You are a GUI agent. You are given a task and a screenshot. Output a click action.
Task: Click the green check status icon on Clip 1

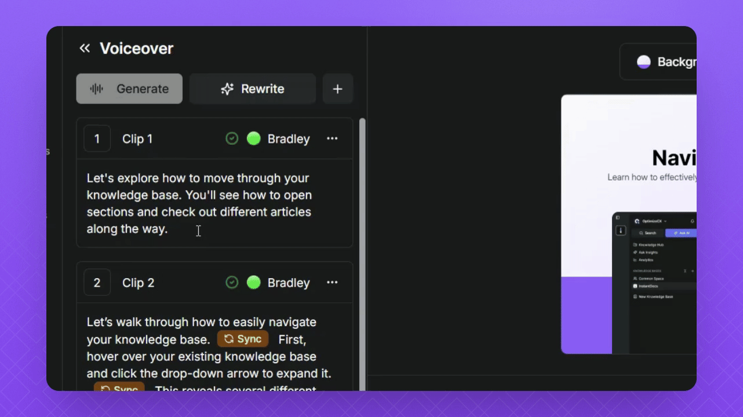[x=232, y=138]
